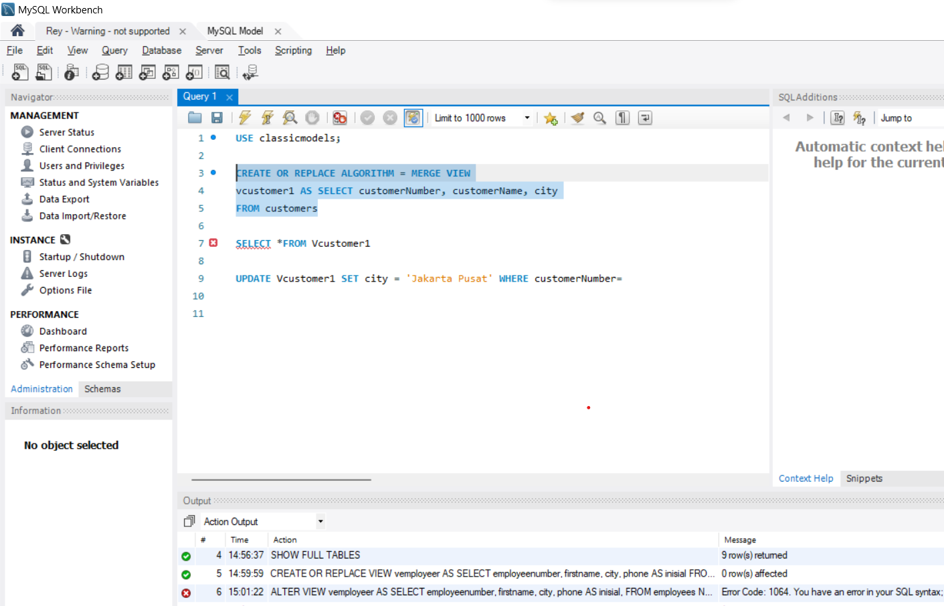Open the Server menu

pos(209,50)
